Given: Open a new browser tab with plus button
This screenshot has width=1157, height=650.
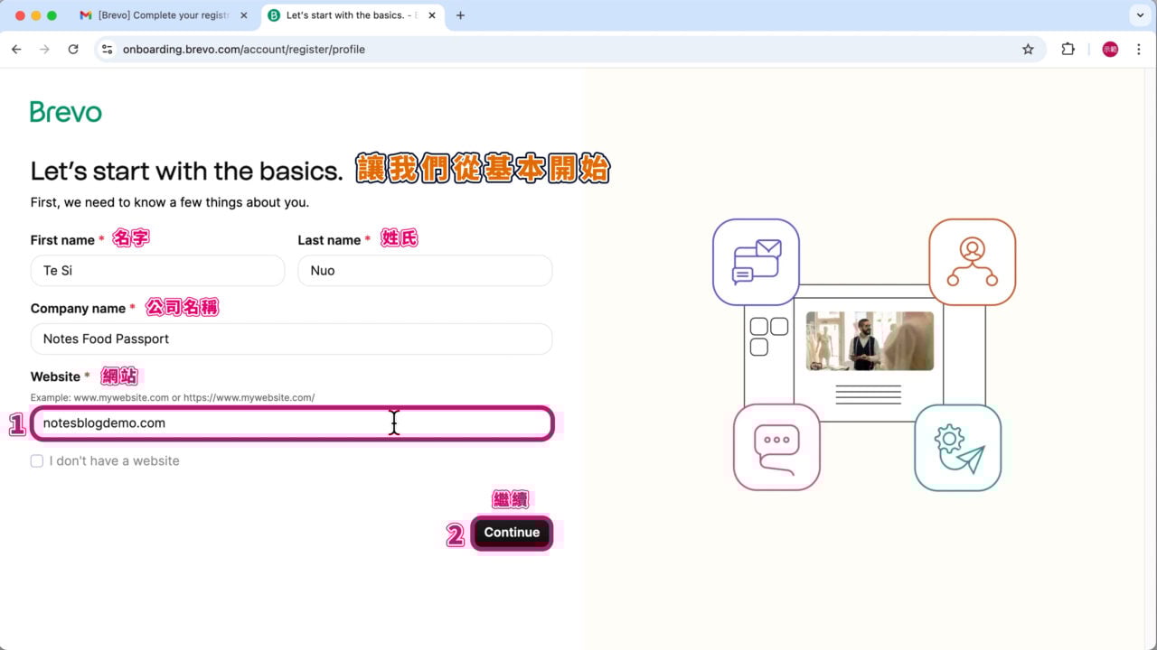Looking at the screenshot, I should pyautogui.click(x=463, y=15).
